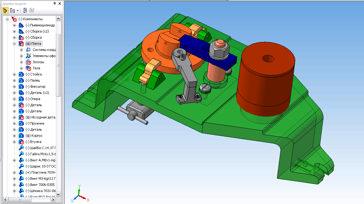Select the Шпонка 7031 tree item
Image resolution: width=364 pixels, height=204 pixels.
tap(41, 191)
